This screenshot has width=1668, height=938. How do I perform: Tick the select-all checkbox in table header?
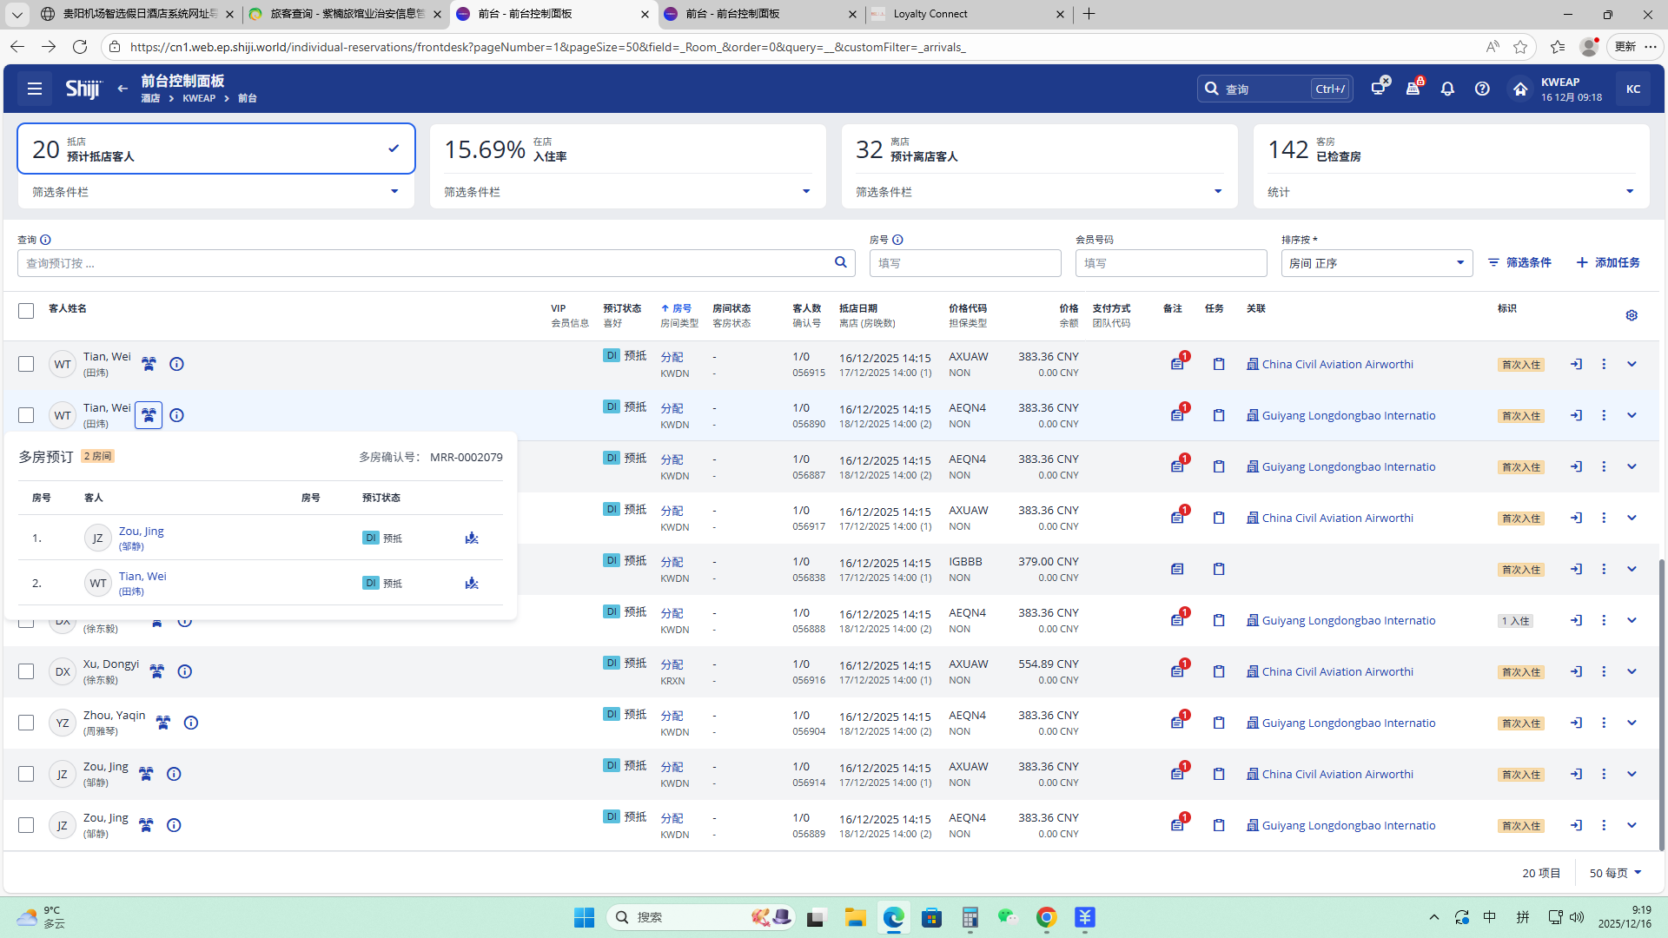(x=26, y=311)
